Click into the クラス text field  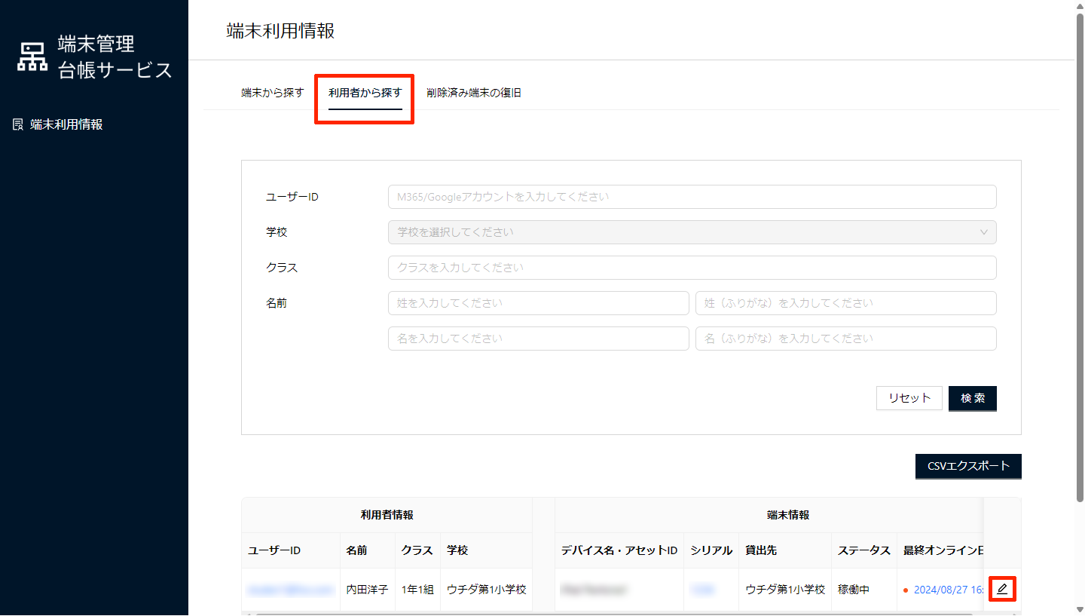pos(692,268)
